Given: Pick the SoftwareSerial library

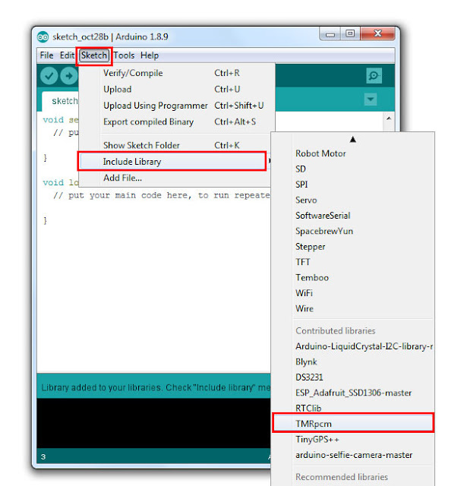Looking at the screenshot, I should 353,216.
